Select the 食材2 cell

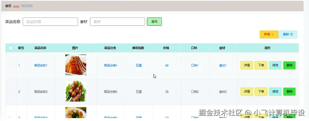coord(223,92)
